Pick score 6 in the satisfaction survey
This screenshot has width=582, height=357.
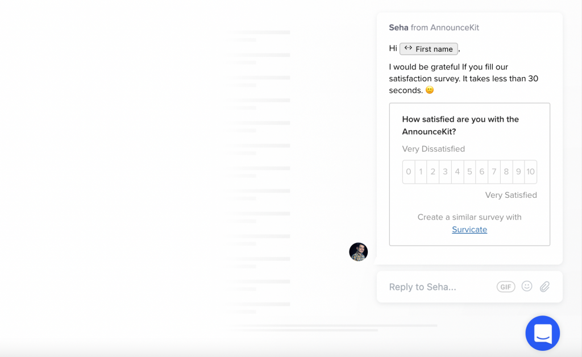482,172
